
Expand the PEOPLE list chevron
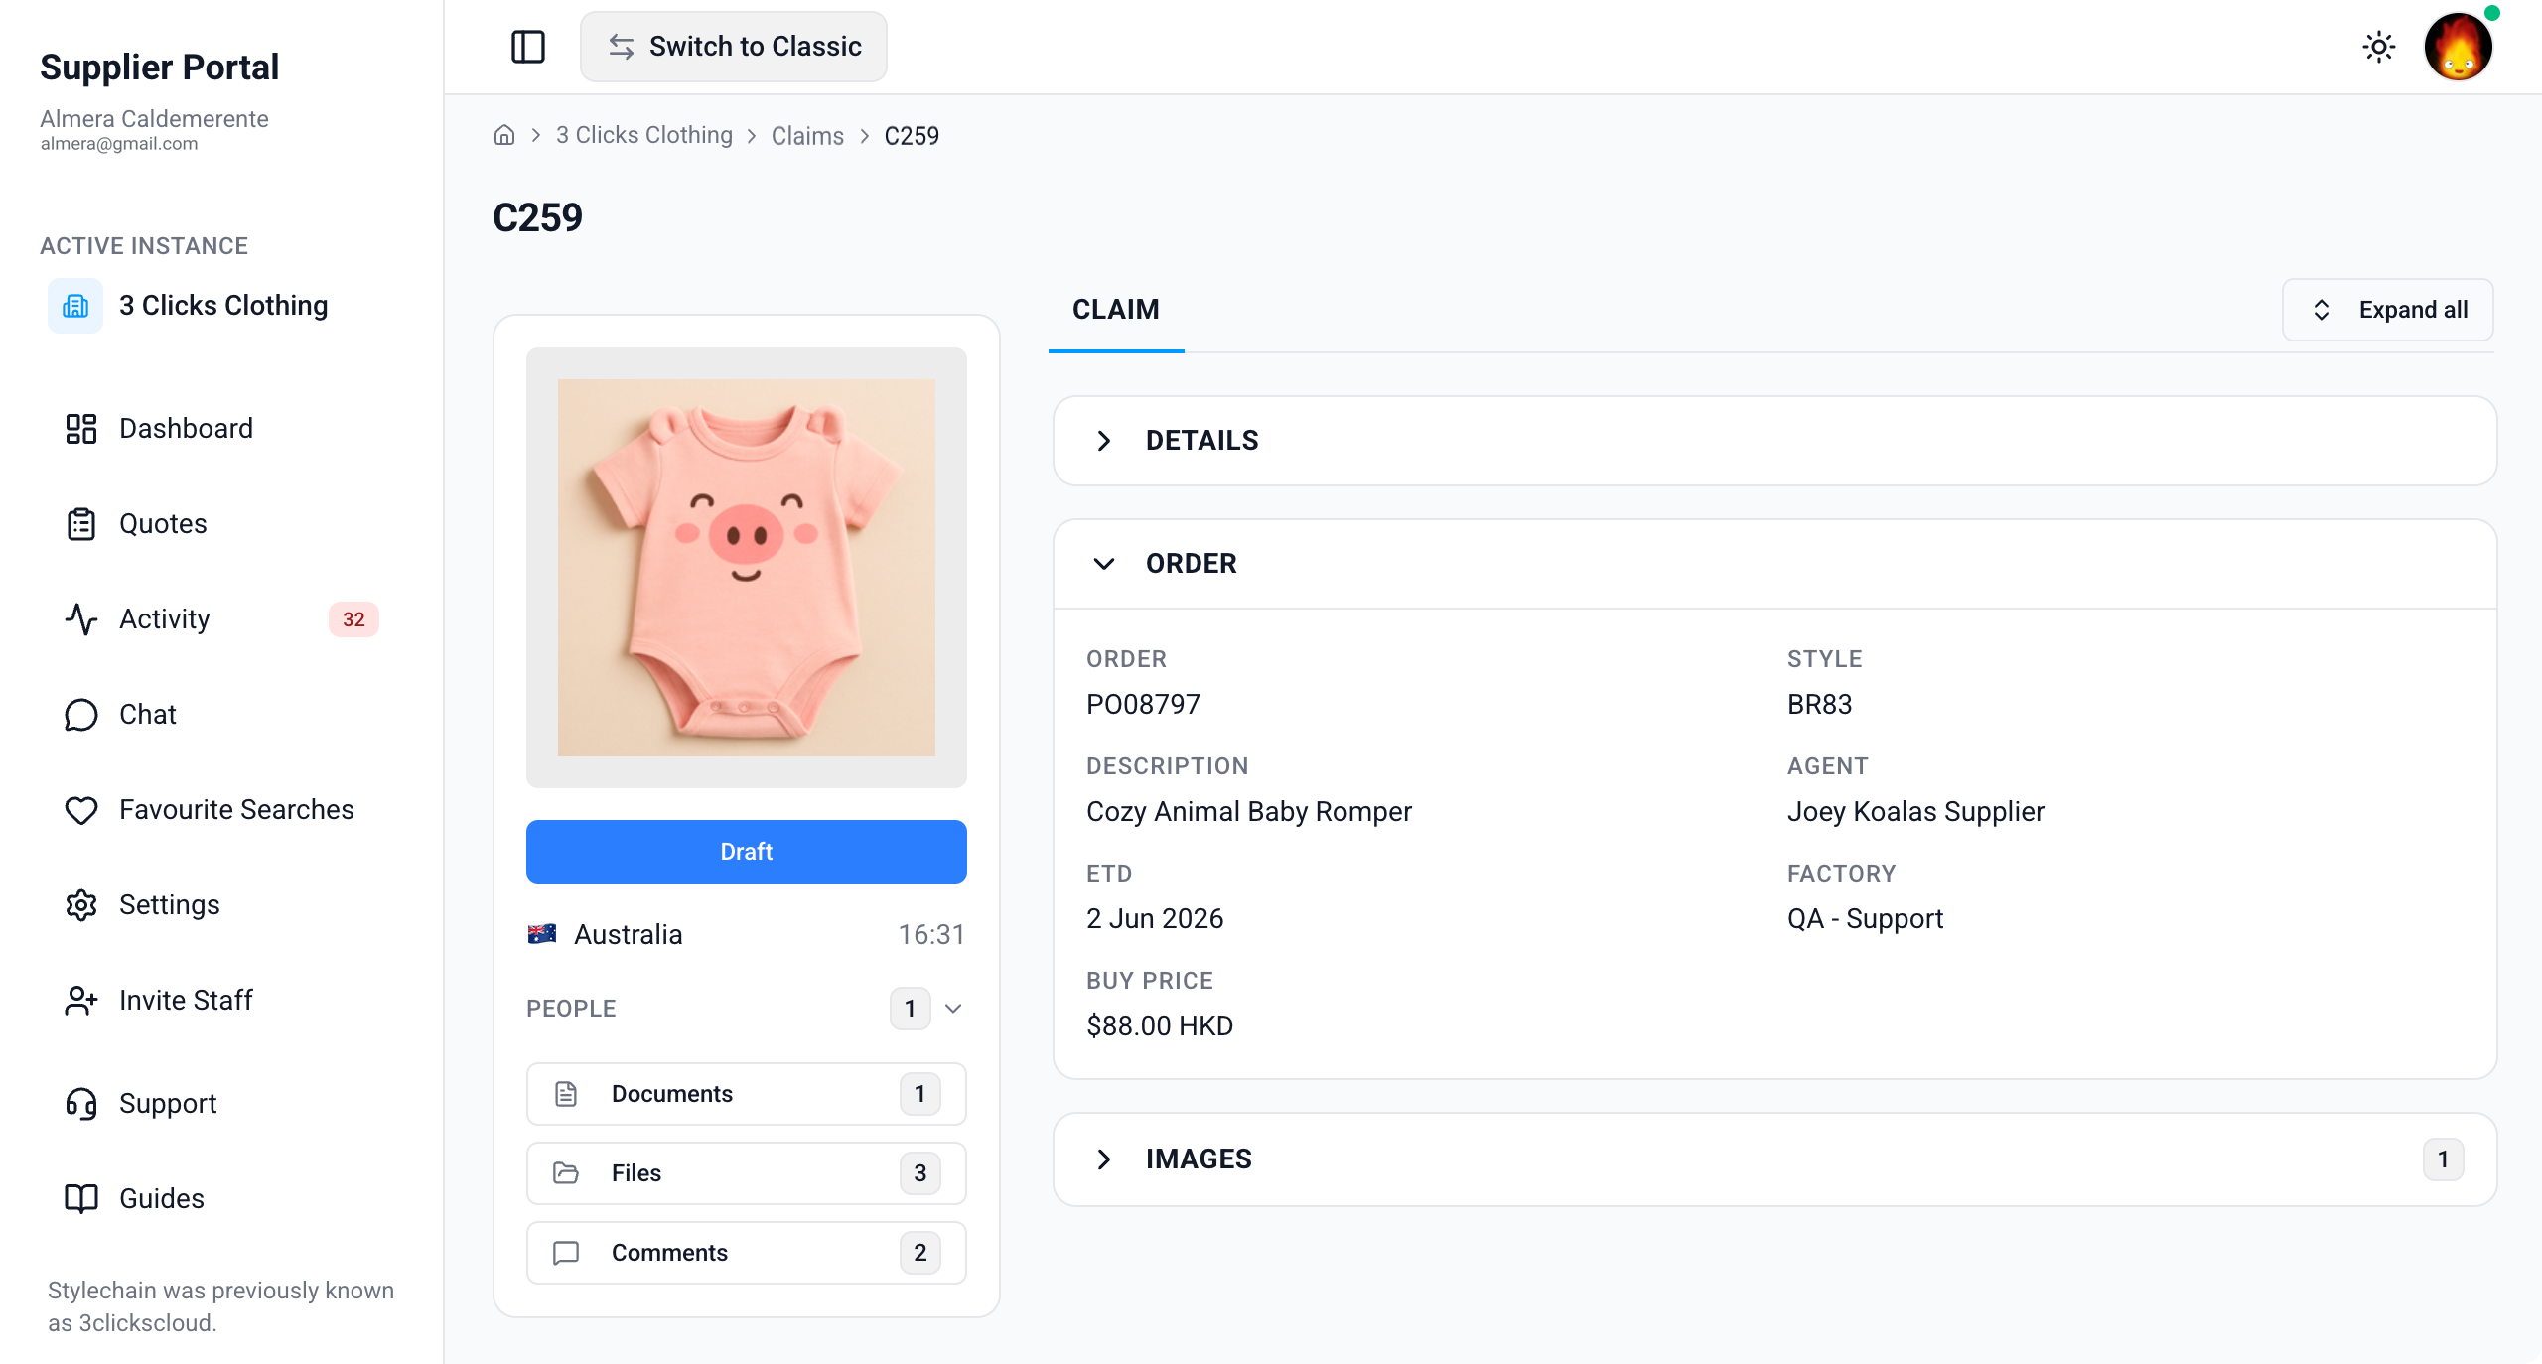(x=953, y=1009)
